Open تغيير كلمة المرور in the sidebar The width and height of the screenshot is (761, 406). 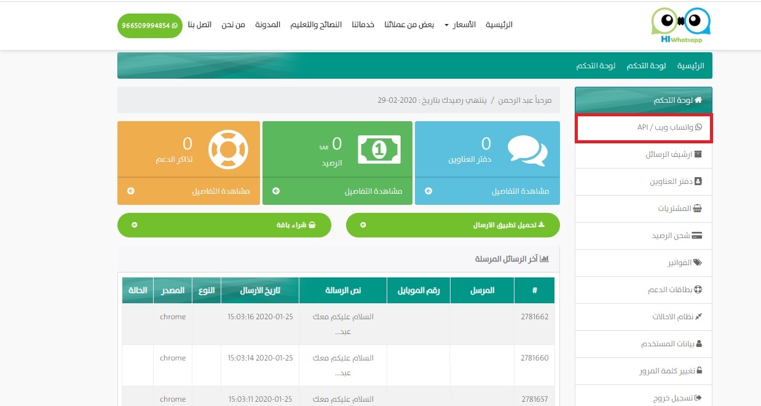point(644,371)
